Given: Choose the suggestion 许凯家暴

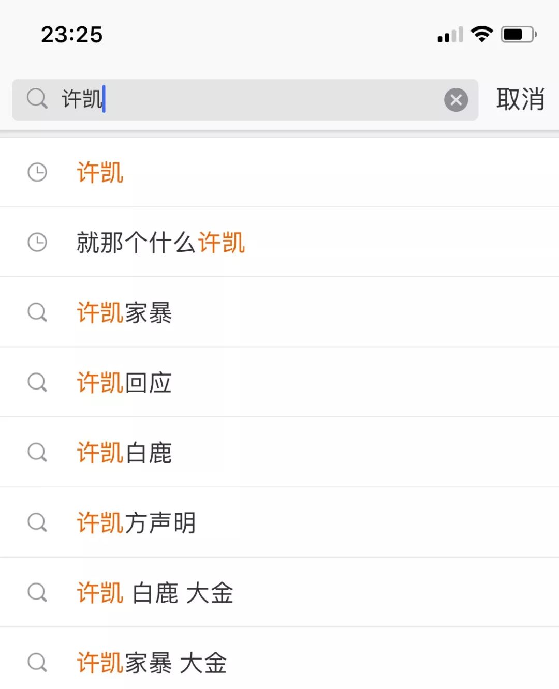Looking at the screenshot, I should click(x=279, y=312).
